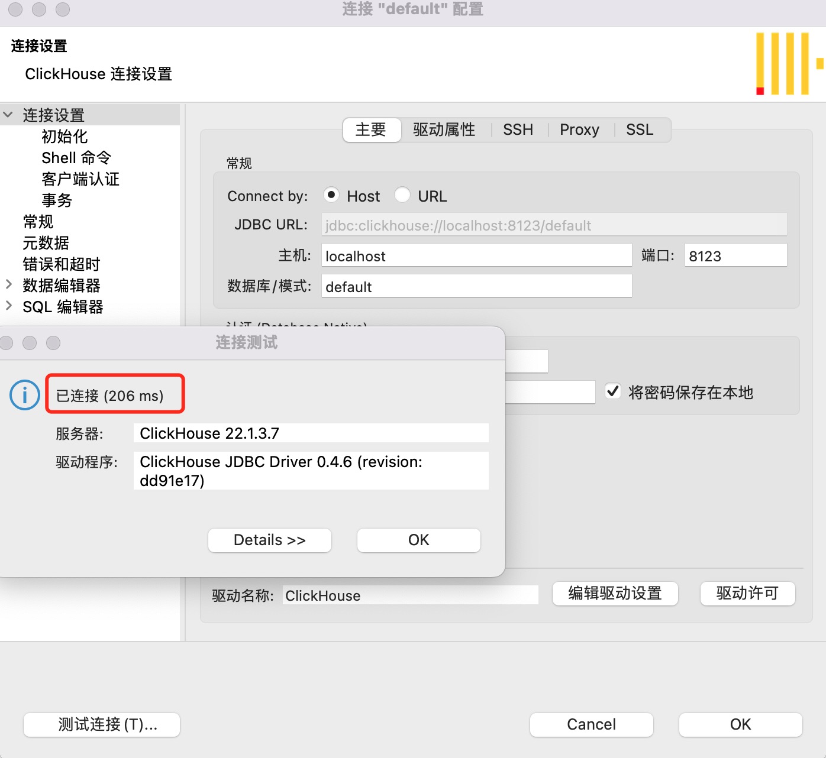Close the 连接测试 dialog window
This screenshot has height=758, width=826.
tap(6, 343)
